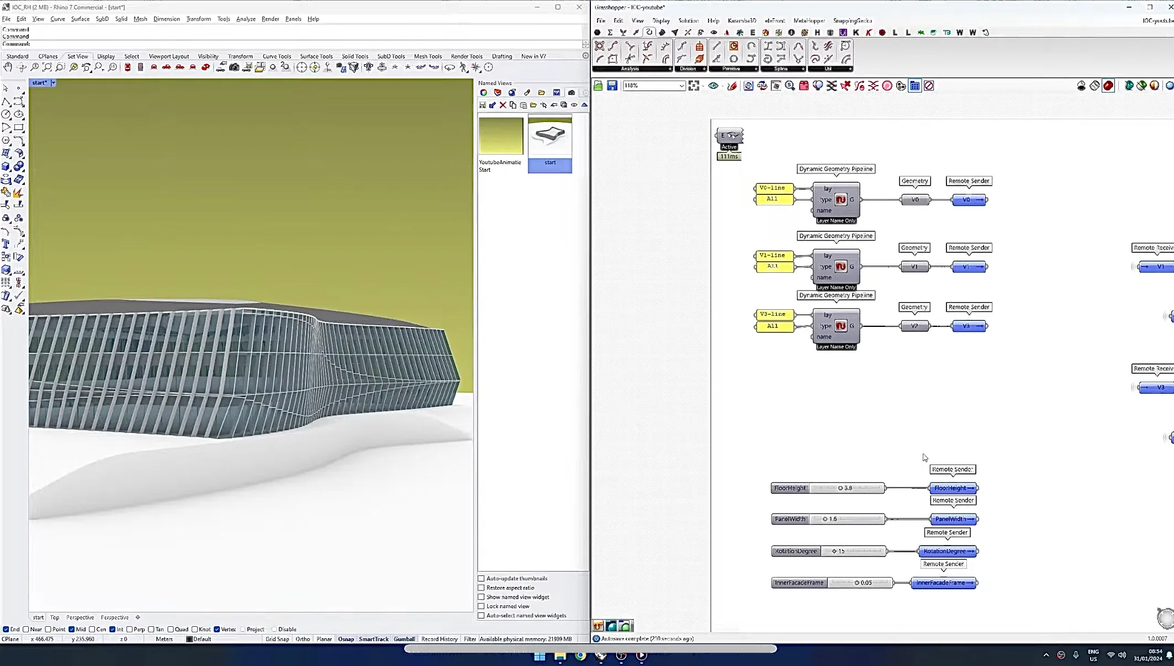
Task: Select the Circle tool in Rhino sidebar
Action: pyautogui.click(x=6, y=114)
